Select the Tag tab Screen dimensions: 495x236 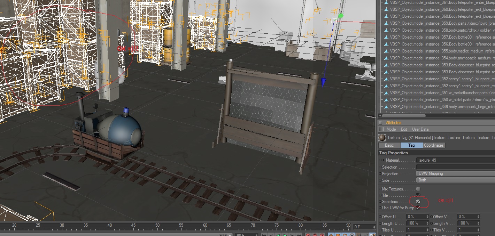pyautogui.click(x=411, y=145)
